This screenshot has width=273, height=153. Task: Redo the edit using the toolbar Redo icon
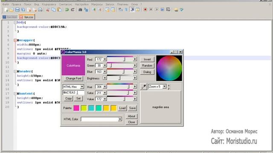tap(73, 10)
